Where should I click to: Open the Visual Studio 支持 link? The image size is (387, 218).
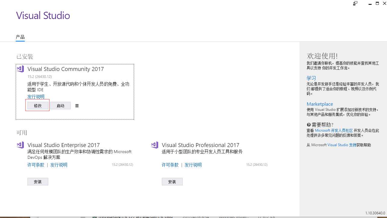coord(342,145)
